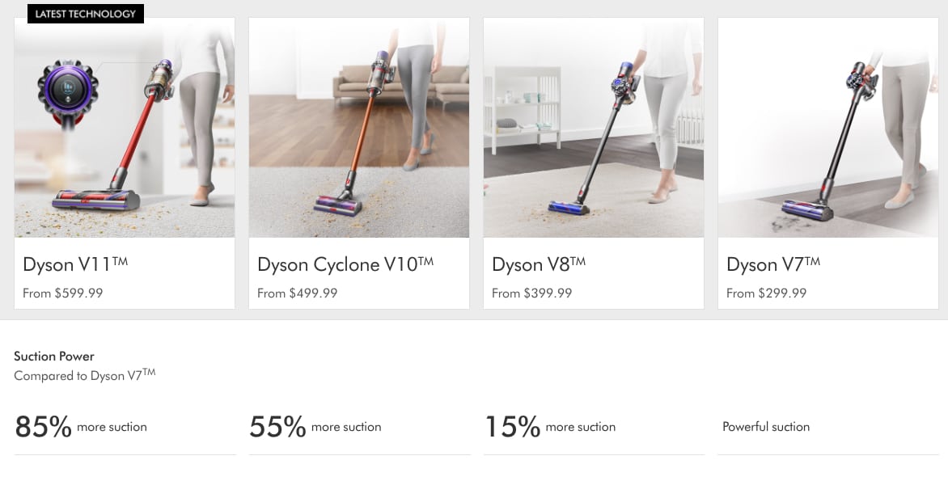
Task: Click the Suction Power heading
Action: [x=54, y=357]
